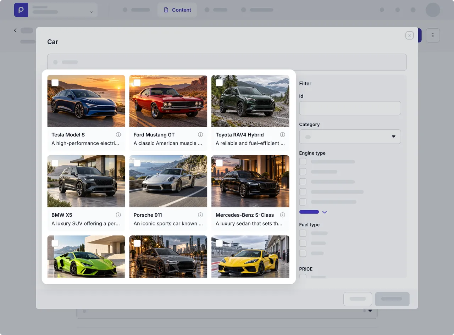
Task: Tick the yellow sports car checkbox
Action: coord(219,243)
